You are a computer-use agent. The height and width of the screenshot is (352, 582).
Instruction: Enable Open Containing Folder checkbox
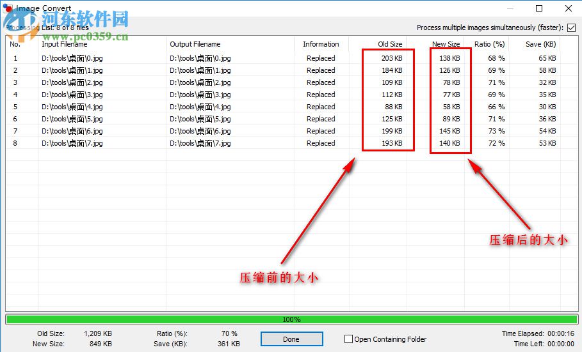point(348,339)
